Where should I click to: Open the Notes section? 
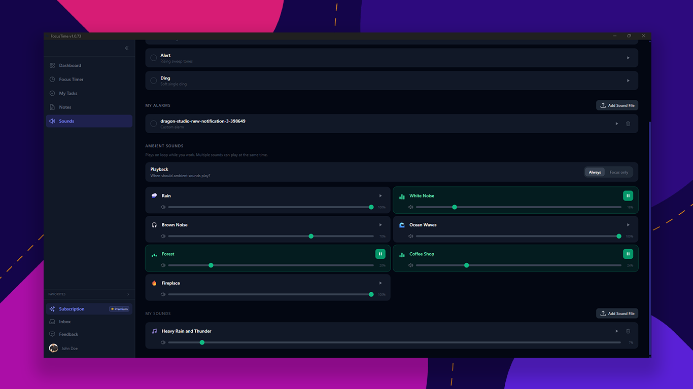click(89, 107)
